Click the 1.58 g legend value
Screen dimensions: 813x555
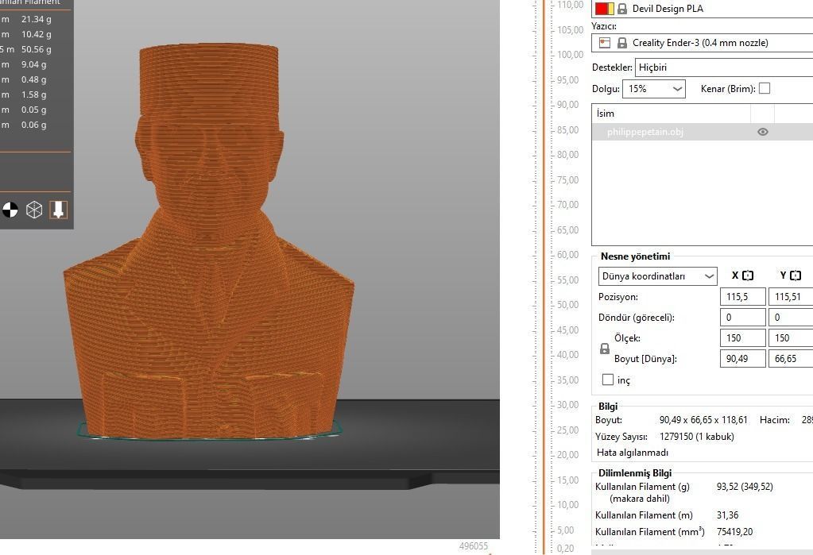[33, 94]
